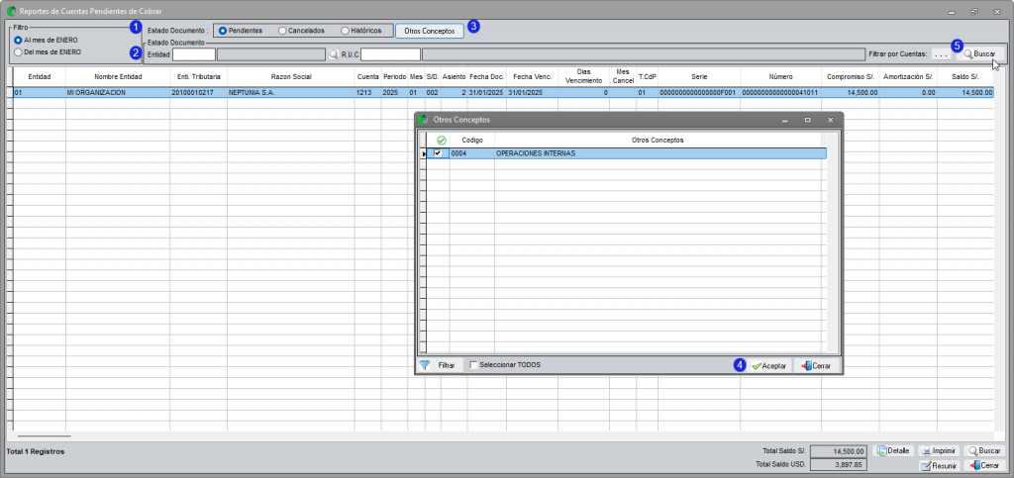Click the 'Codigo' column header in dialog
The width and height of the screenshot is (1014, 478).
pos(472,141)
